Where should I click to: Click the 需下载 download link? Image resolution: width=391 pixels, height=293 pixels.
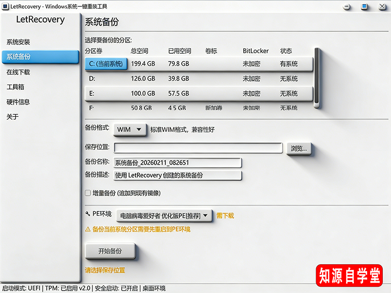pyautogui.click(x=226, y=215)
